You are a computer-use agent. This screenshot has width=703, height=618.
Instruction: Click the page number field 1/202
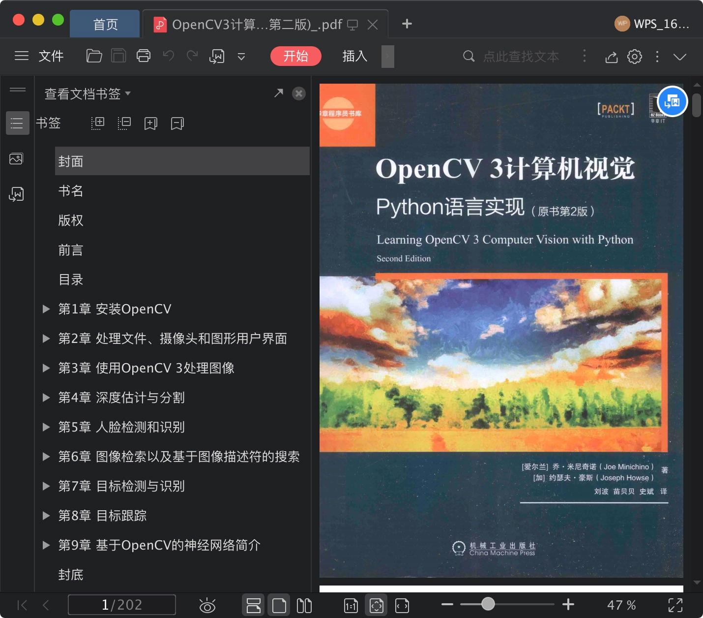click(x=122, y=605)
